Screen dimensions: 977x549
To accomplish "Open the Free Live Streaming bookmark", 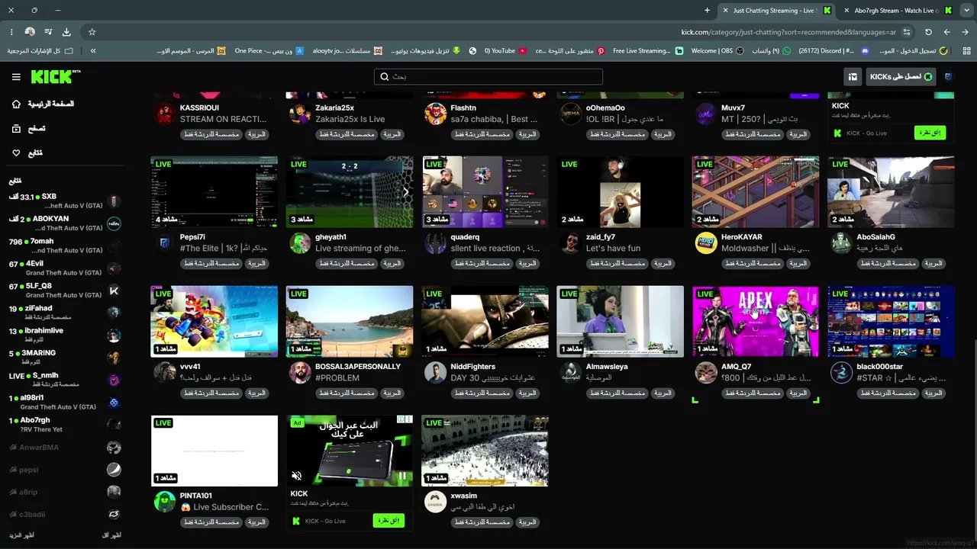I will click(647, 51).
